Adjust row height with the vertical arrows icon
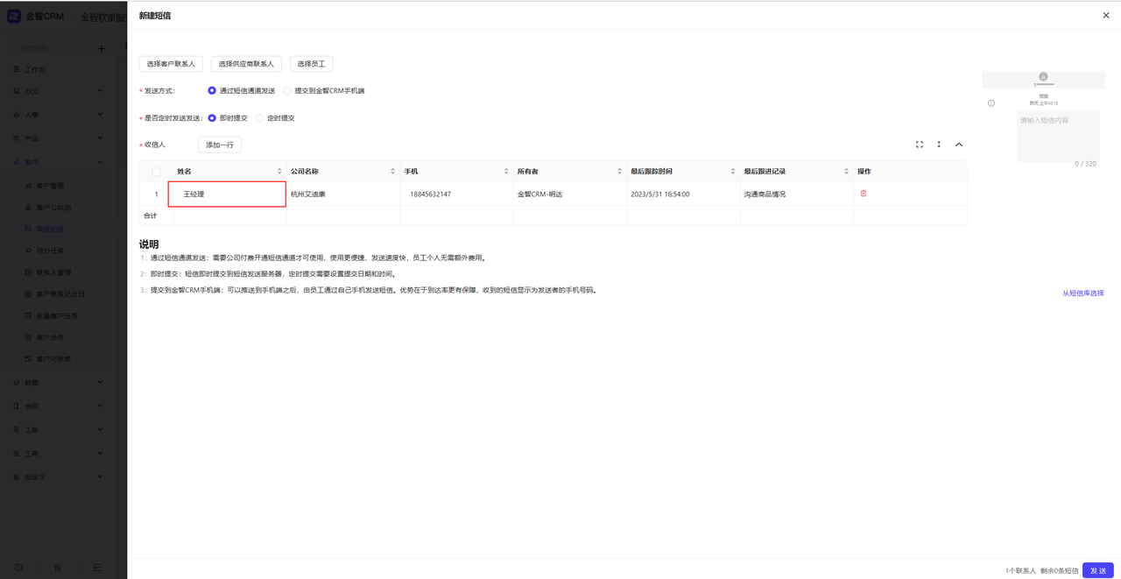 pos(939,145)
